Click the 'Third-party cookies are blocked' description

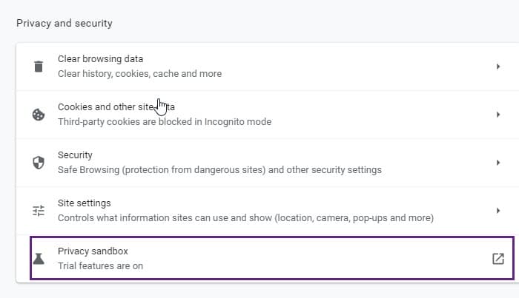pyautogui.click(x=165, y=122)
